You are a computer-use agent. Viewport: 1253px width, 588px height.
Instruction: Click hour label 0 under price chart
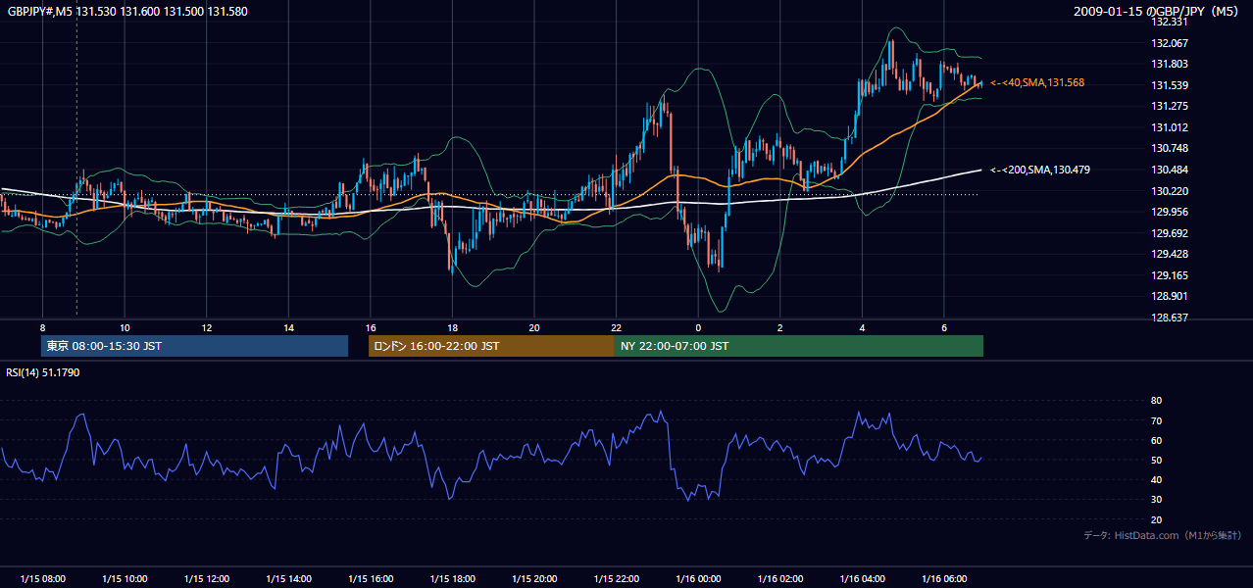tap(698, 327)
